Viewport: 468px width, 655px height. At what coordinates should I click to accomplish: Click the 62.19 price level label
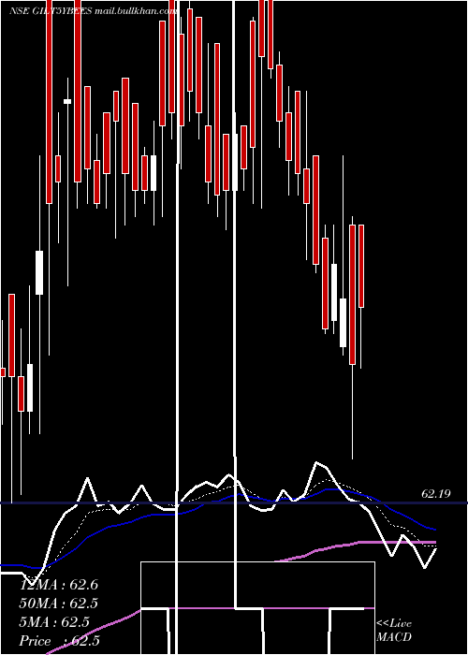point(436,494)
